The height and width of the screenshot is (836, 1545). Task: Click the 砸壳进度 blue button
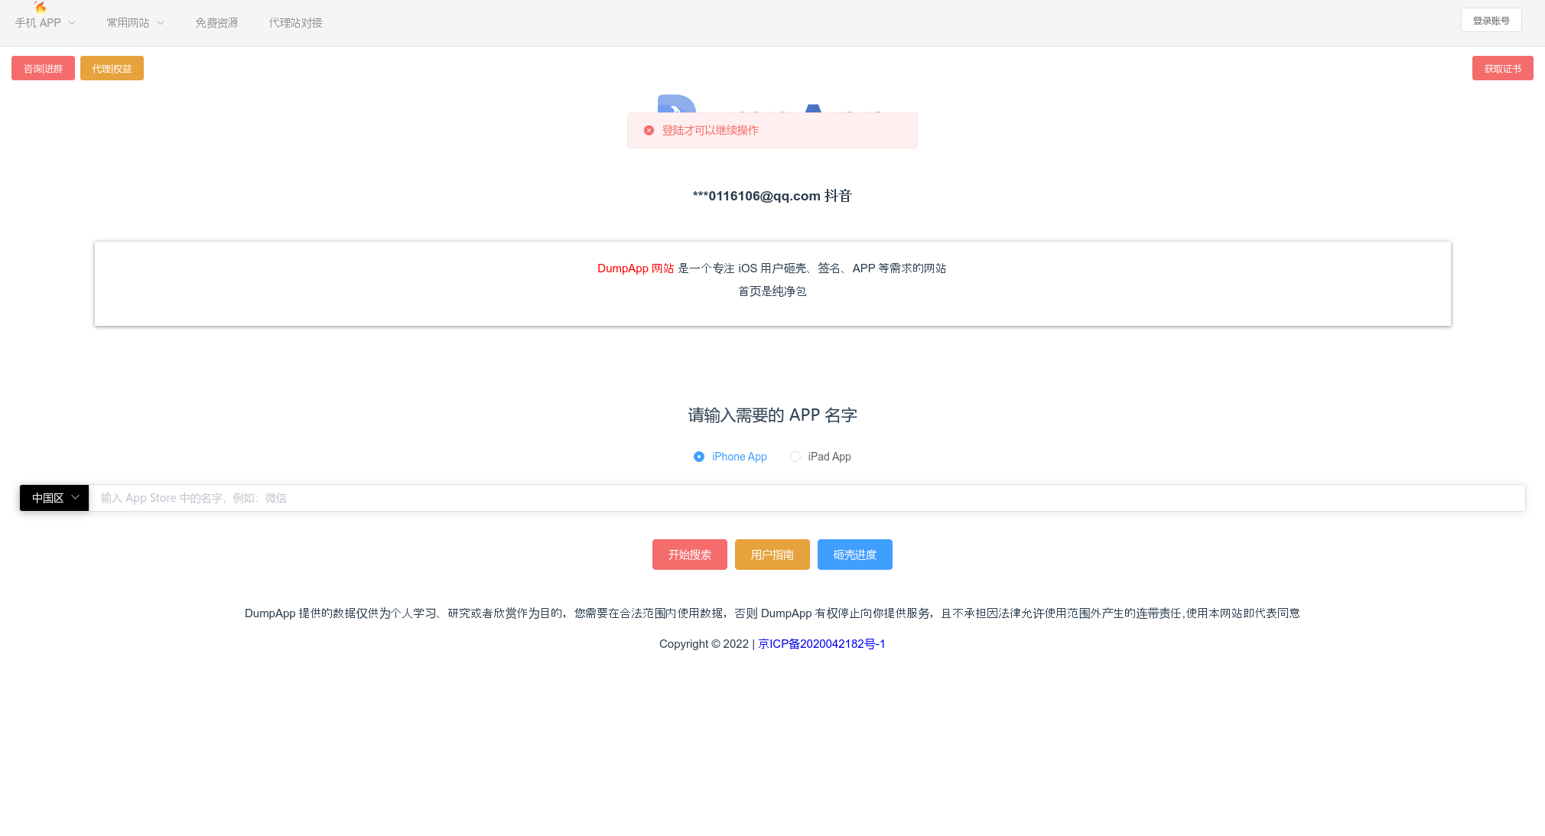tap(854, 555)
